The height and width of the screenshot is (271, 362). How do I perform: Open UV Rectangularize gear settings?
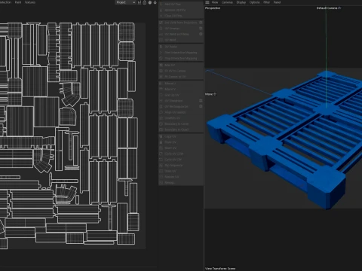point(201,107)
